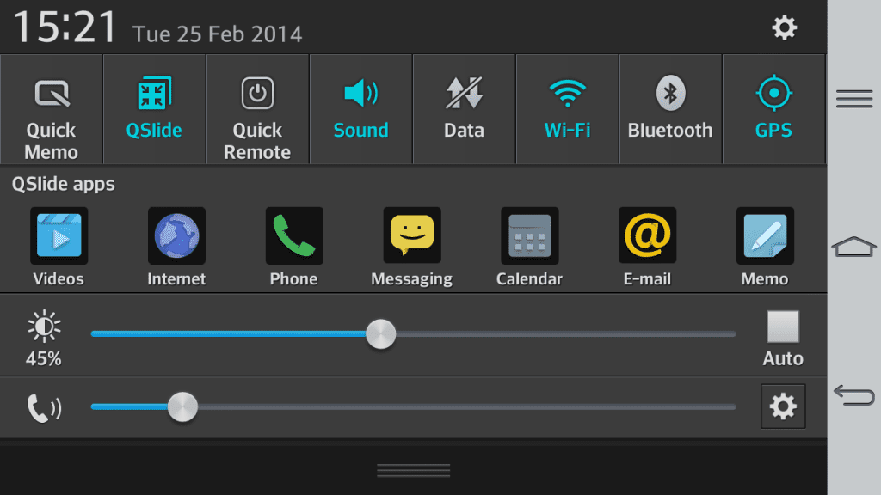Open the system Settings gear at top right
Image resolution: width=881 pixels, height=495 pixels.
pyautogui.click(x=784, y=27)
